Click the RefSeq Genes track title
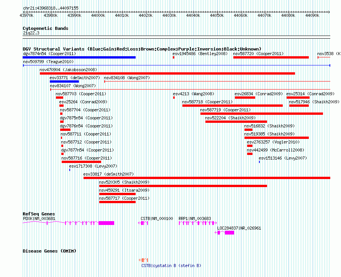The height and width of the screenshot is (277, 341). pyautogui.click(x=39, y=214)
